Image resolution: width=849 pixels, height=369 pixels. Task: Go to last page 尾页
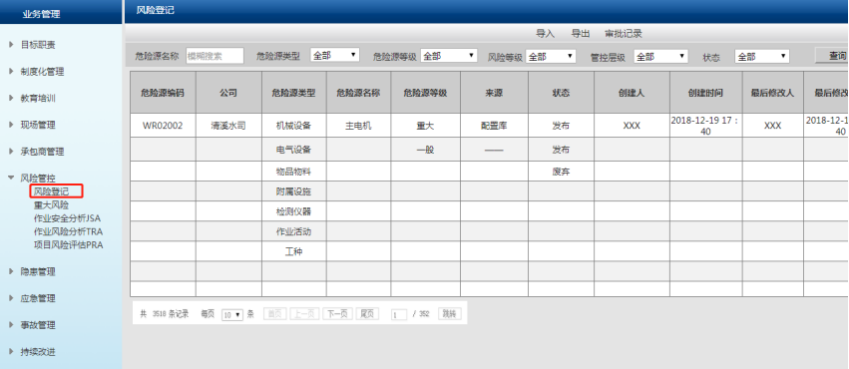(367, 313)
